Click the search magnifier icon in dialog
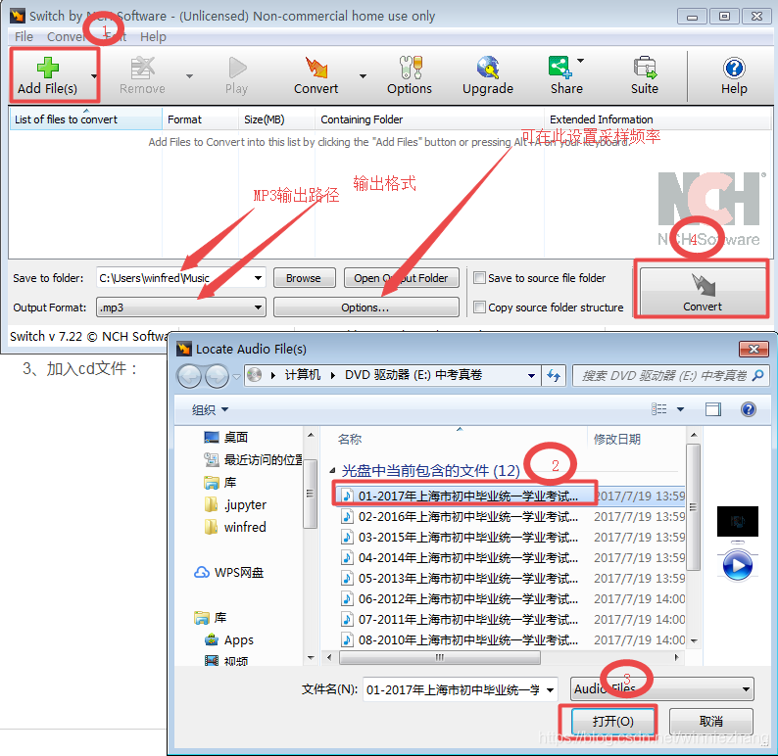The image size is (778, 756). (757, 376)
